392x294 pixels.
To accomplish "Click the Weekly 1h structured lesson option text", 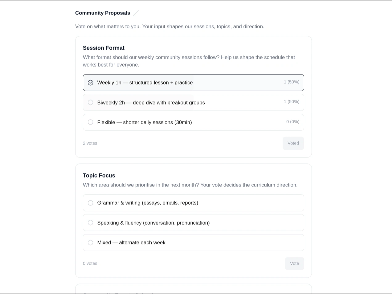I will pyautogui.click(x=145, y=83).
